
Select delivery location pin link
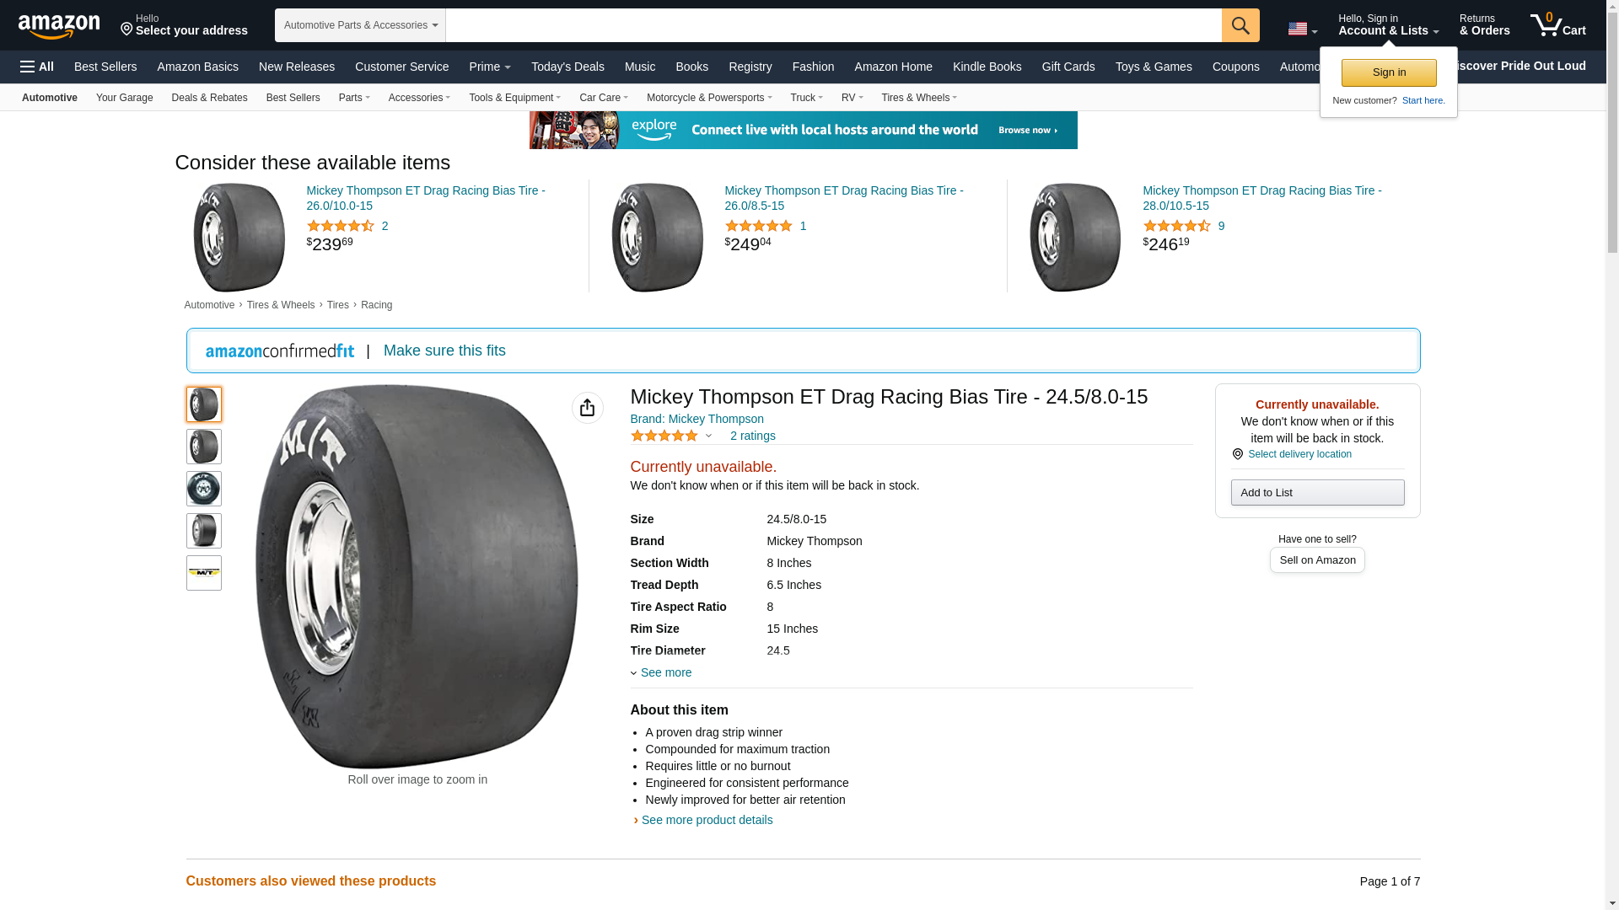1299,454
